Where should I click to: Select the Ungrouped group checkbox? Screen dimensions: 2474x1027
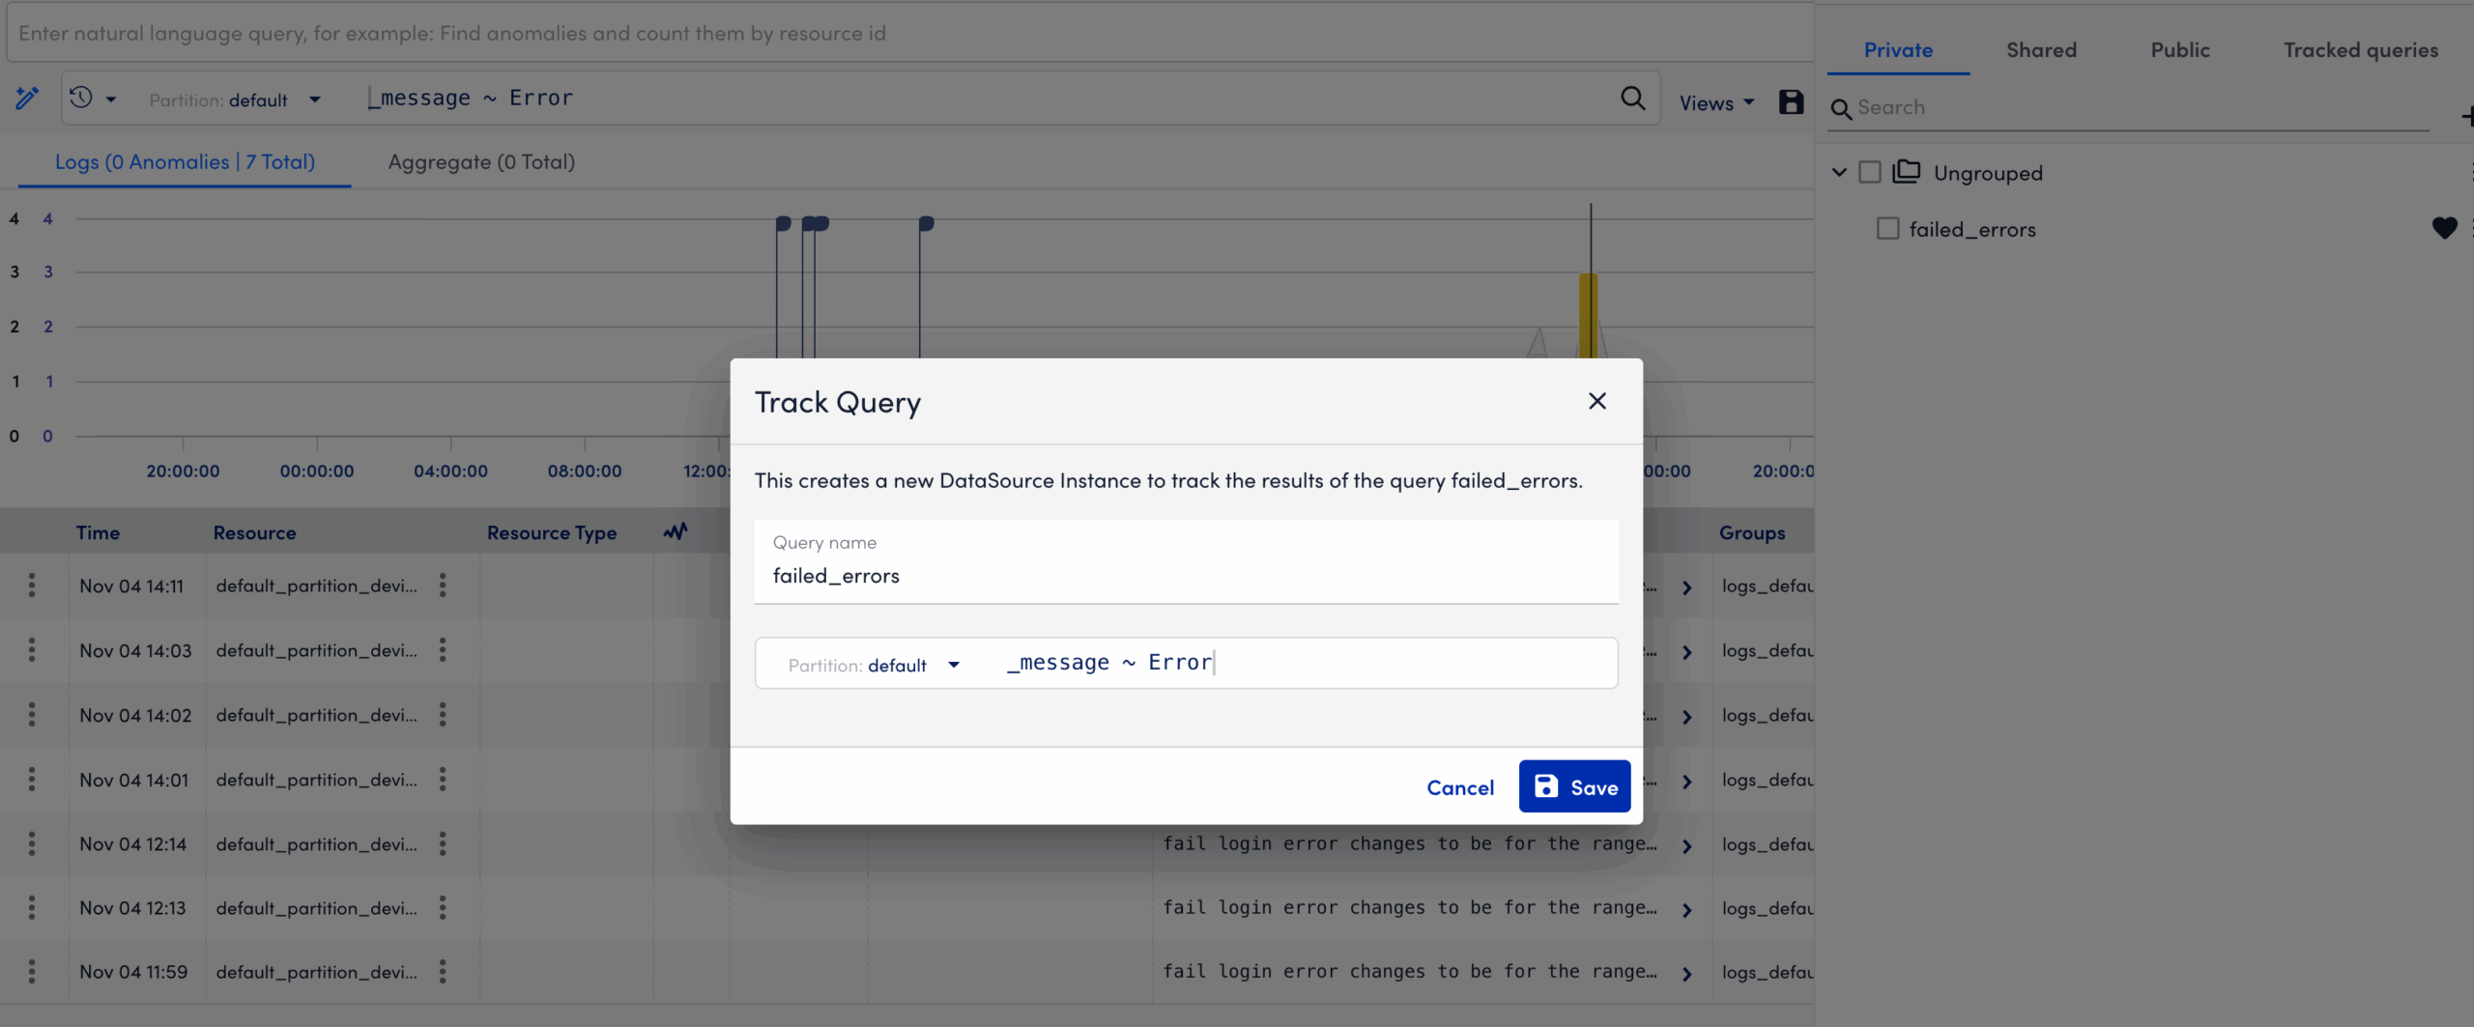[x=1869, y=171]
